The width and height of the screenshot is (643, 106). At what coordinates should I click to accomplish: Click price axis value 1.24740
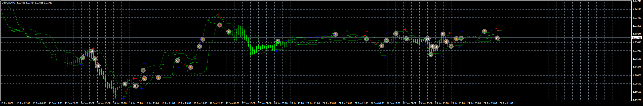coord(636,1)
